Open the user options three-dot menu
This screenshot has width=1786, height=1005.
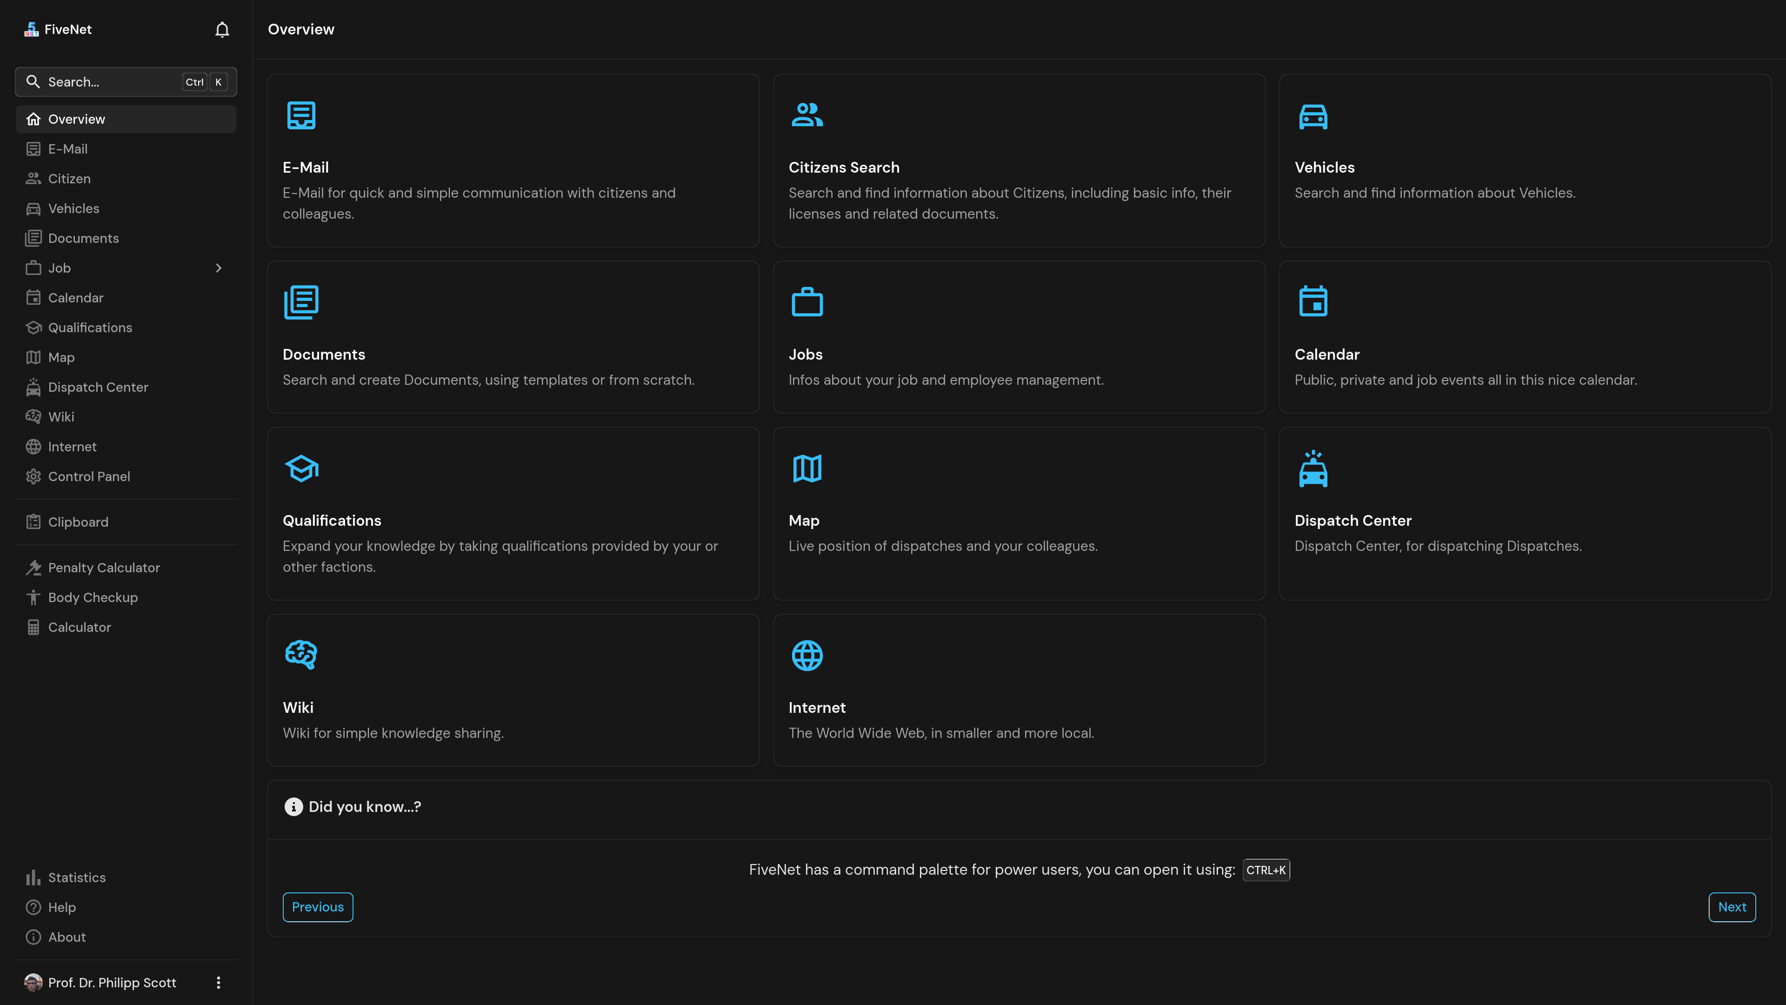pyautogui.click(x=219, y=983)
